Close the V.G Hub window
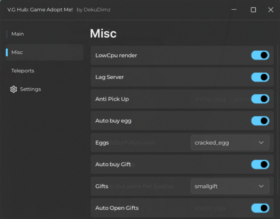 [271, 10]
